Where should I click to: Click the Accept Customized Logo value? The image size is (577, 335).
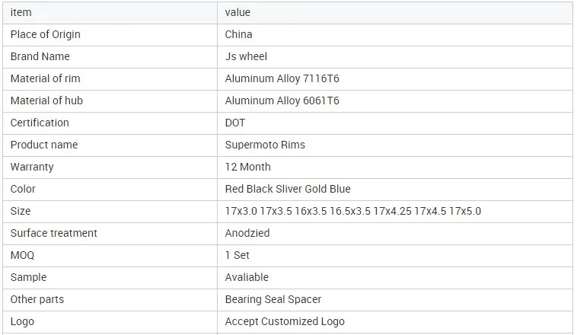285,322
